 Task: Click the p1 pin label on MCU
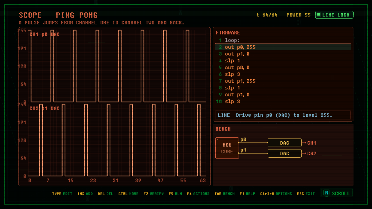click(x=243, y=150)
